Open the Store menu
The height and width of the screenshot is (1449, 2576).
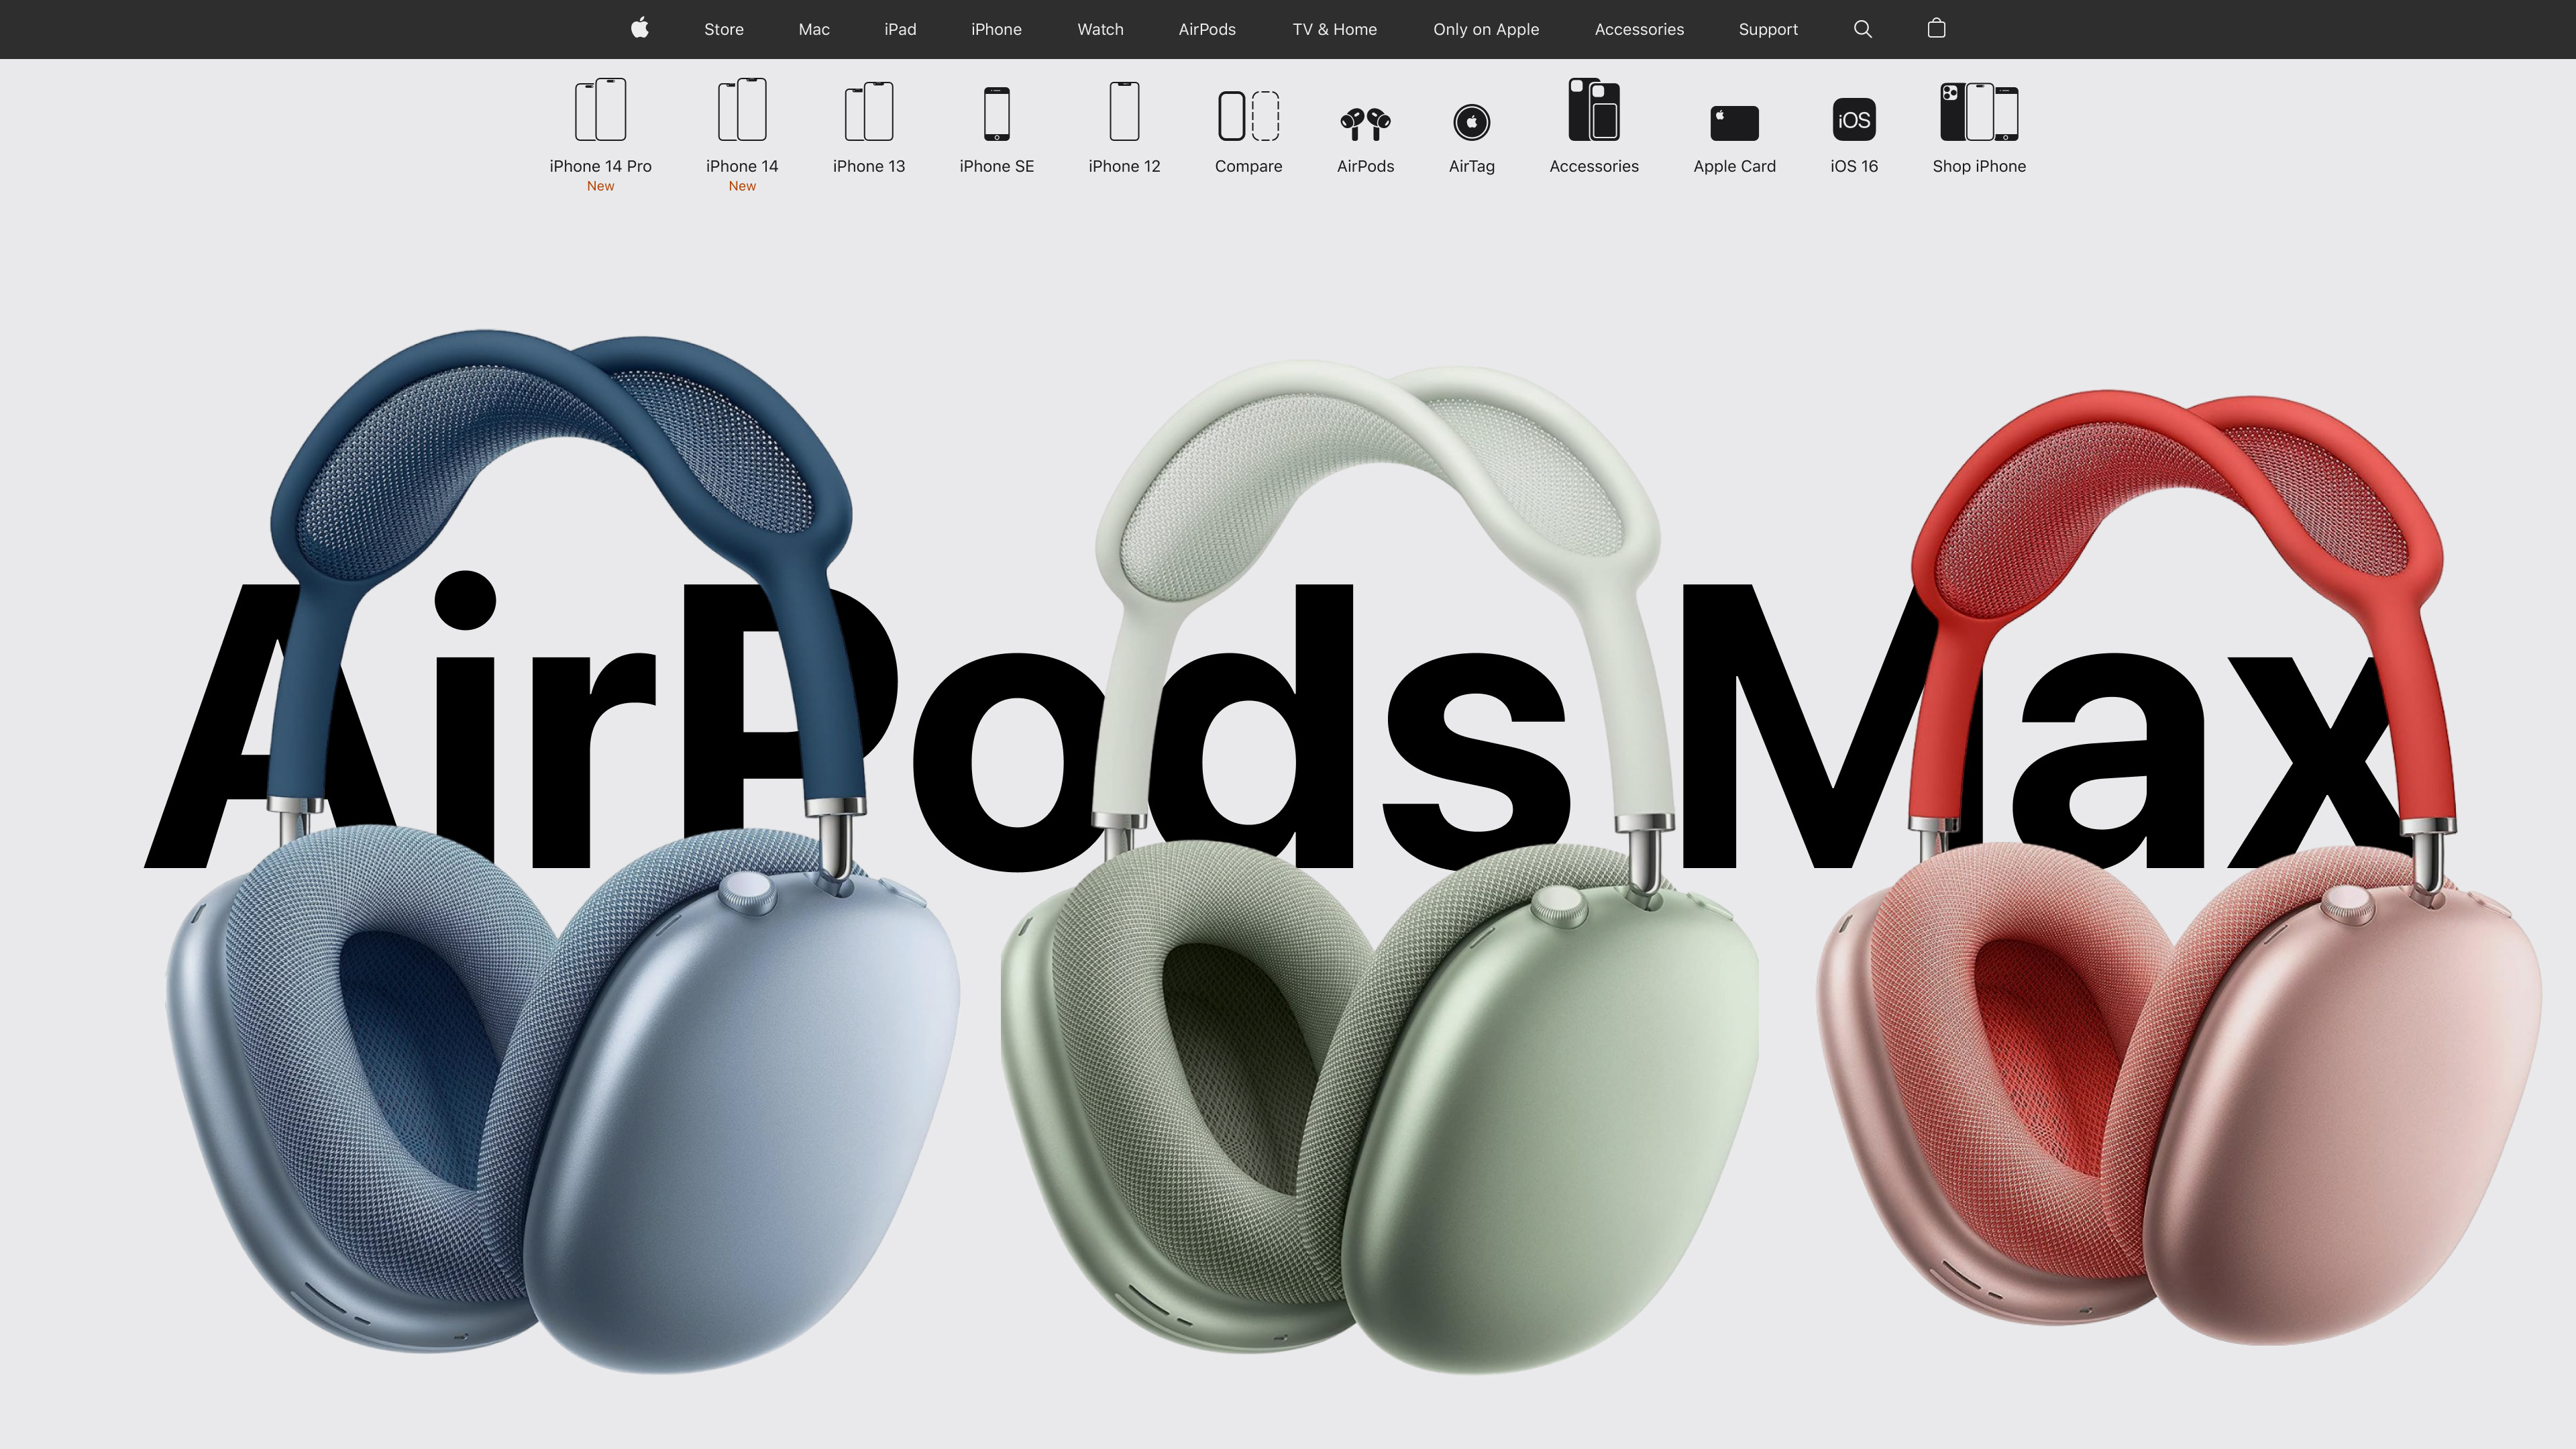724,29
